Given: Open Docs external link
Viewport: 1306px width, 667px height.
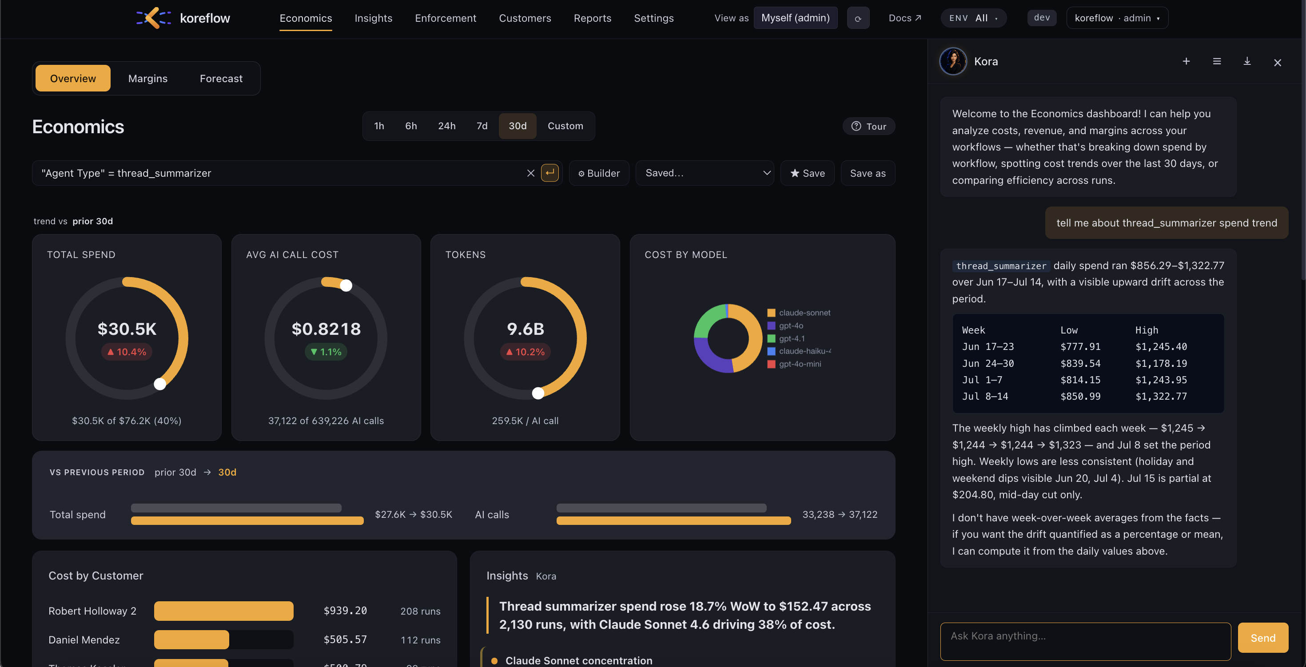Looking at the screenshot, I should pyautogui.click(x=904, y=18).
